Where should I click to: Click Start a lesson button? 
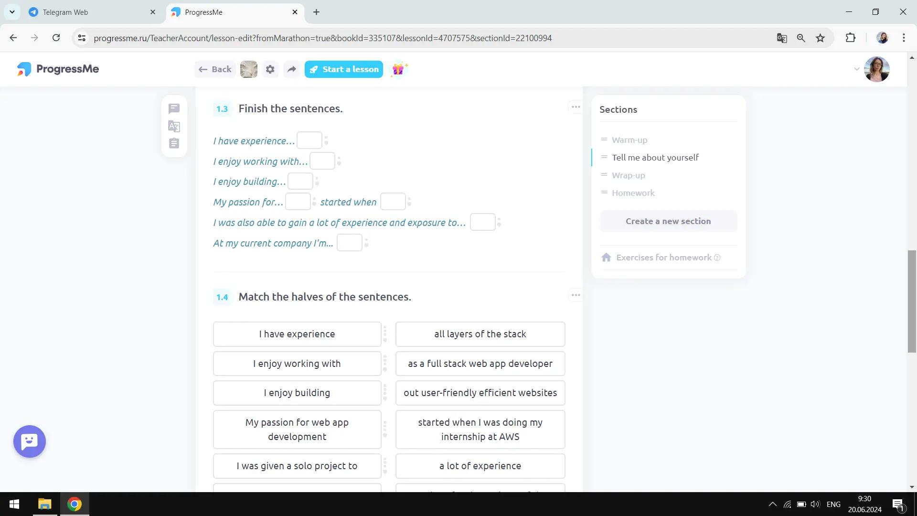point(344,69)
